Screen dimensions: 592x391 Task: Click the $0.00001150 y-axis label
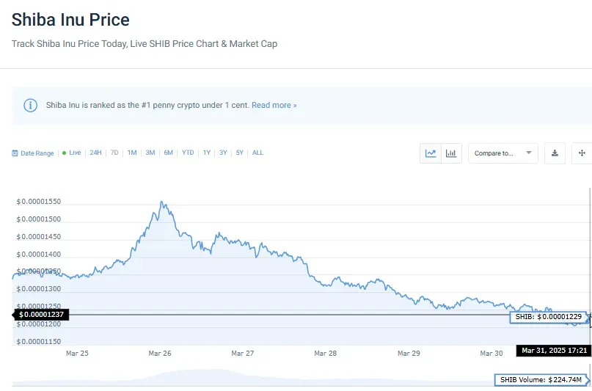38,342
